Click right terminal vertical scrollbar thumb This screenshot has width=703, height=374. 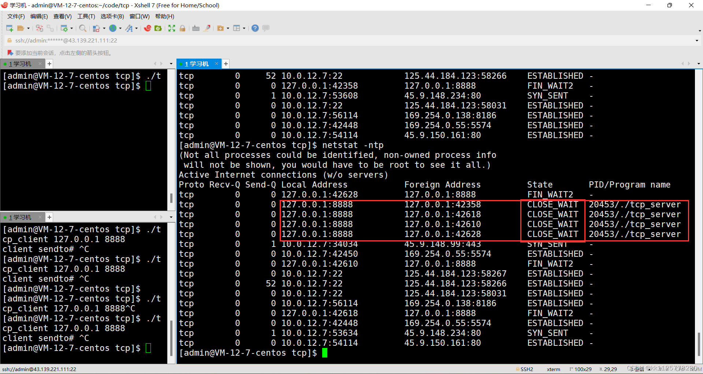(x=699, y=344)
